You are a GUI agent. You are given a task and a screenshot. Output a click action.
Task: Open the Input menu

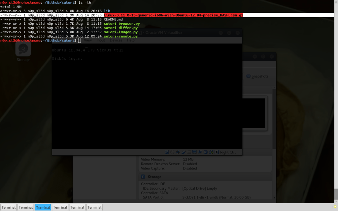(x=100, y=40)
